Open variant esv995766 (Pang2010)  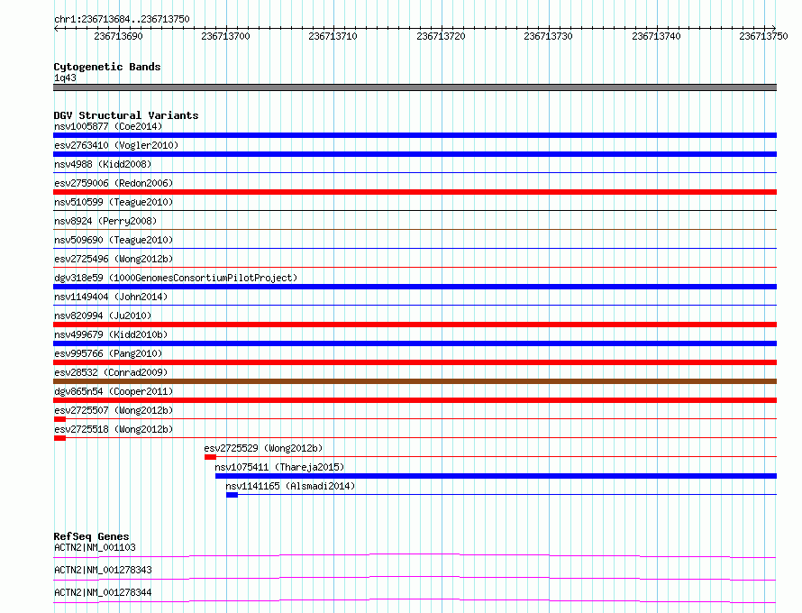coord(108,353)
